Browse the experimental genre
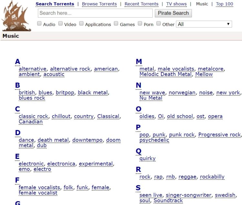This screenshot has width=242, height=205. (x=96, y=164)
